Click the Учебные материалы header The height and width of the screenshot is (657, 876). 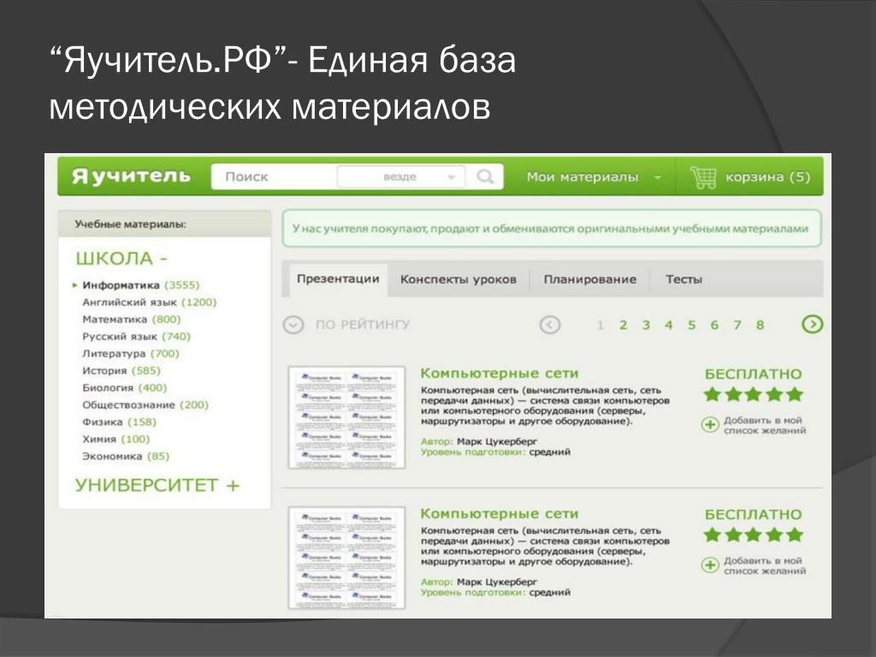(x=164, y=224)
